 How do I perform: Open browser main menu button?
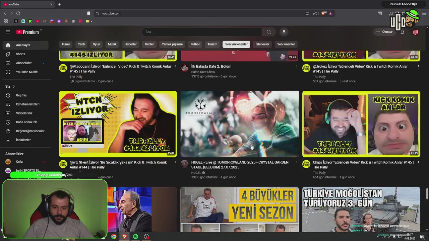424,13
